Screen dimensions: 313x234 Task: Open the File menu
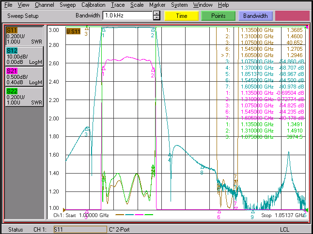point(8,5)
